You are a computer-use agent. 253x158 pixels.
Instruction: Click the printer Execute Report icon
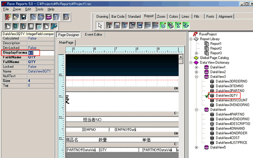pos(66,17)
